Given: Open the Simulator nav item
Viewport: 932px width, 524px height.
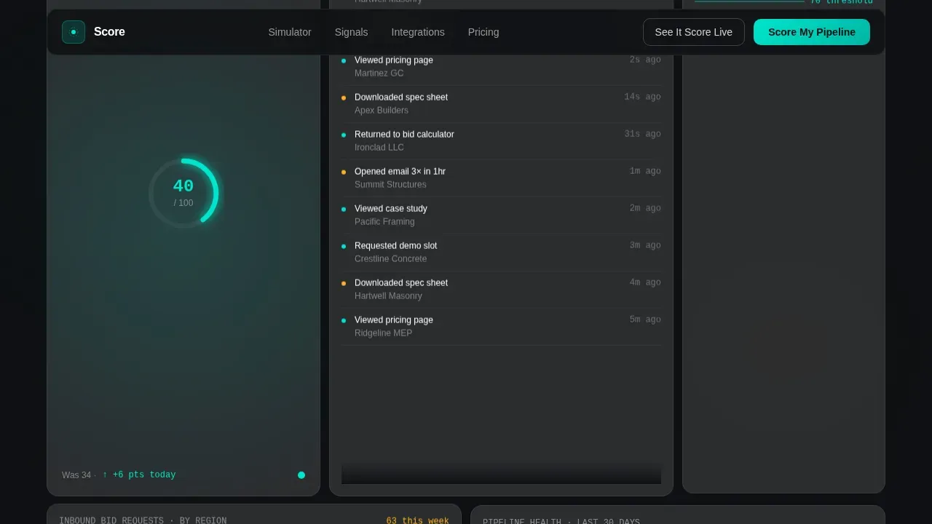Looking at the screenshot, I should click(x=290, y=32).
